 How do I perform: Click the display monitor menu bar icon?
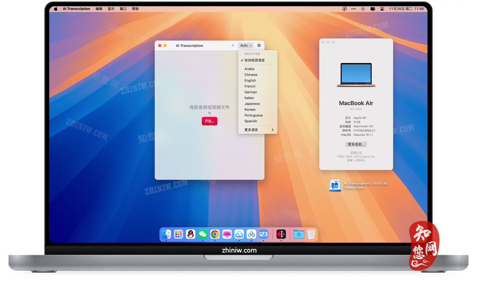(x=373, y=9)
